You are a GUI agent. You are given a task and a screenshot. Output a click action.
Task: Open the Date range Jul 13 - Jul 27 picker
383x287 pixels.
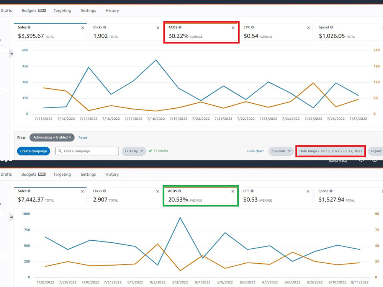(x=331, y=151)
